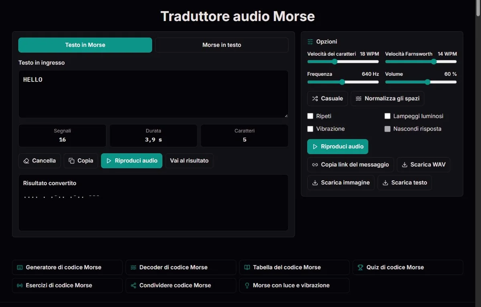Click the Traduttore audio Morse heading
481x307 pixels.
pyautogui.click(x=238, y=16)
